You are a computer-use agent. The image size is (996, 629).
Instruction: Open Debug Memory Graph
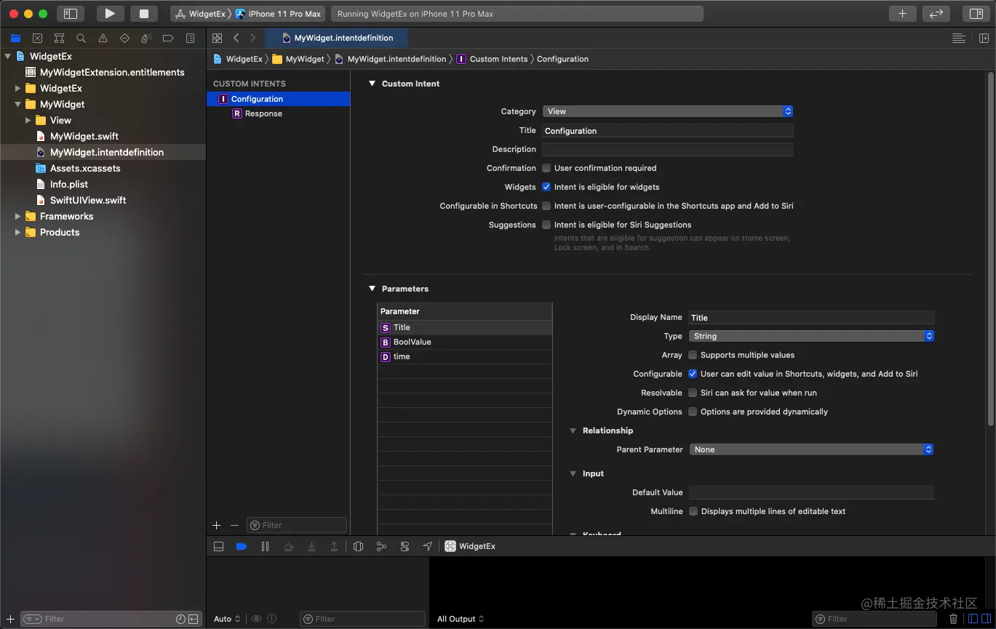tap(381, 546)
